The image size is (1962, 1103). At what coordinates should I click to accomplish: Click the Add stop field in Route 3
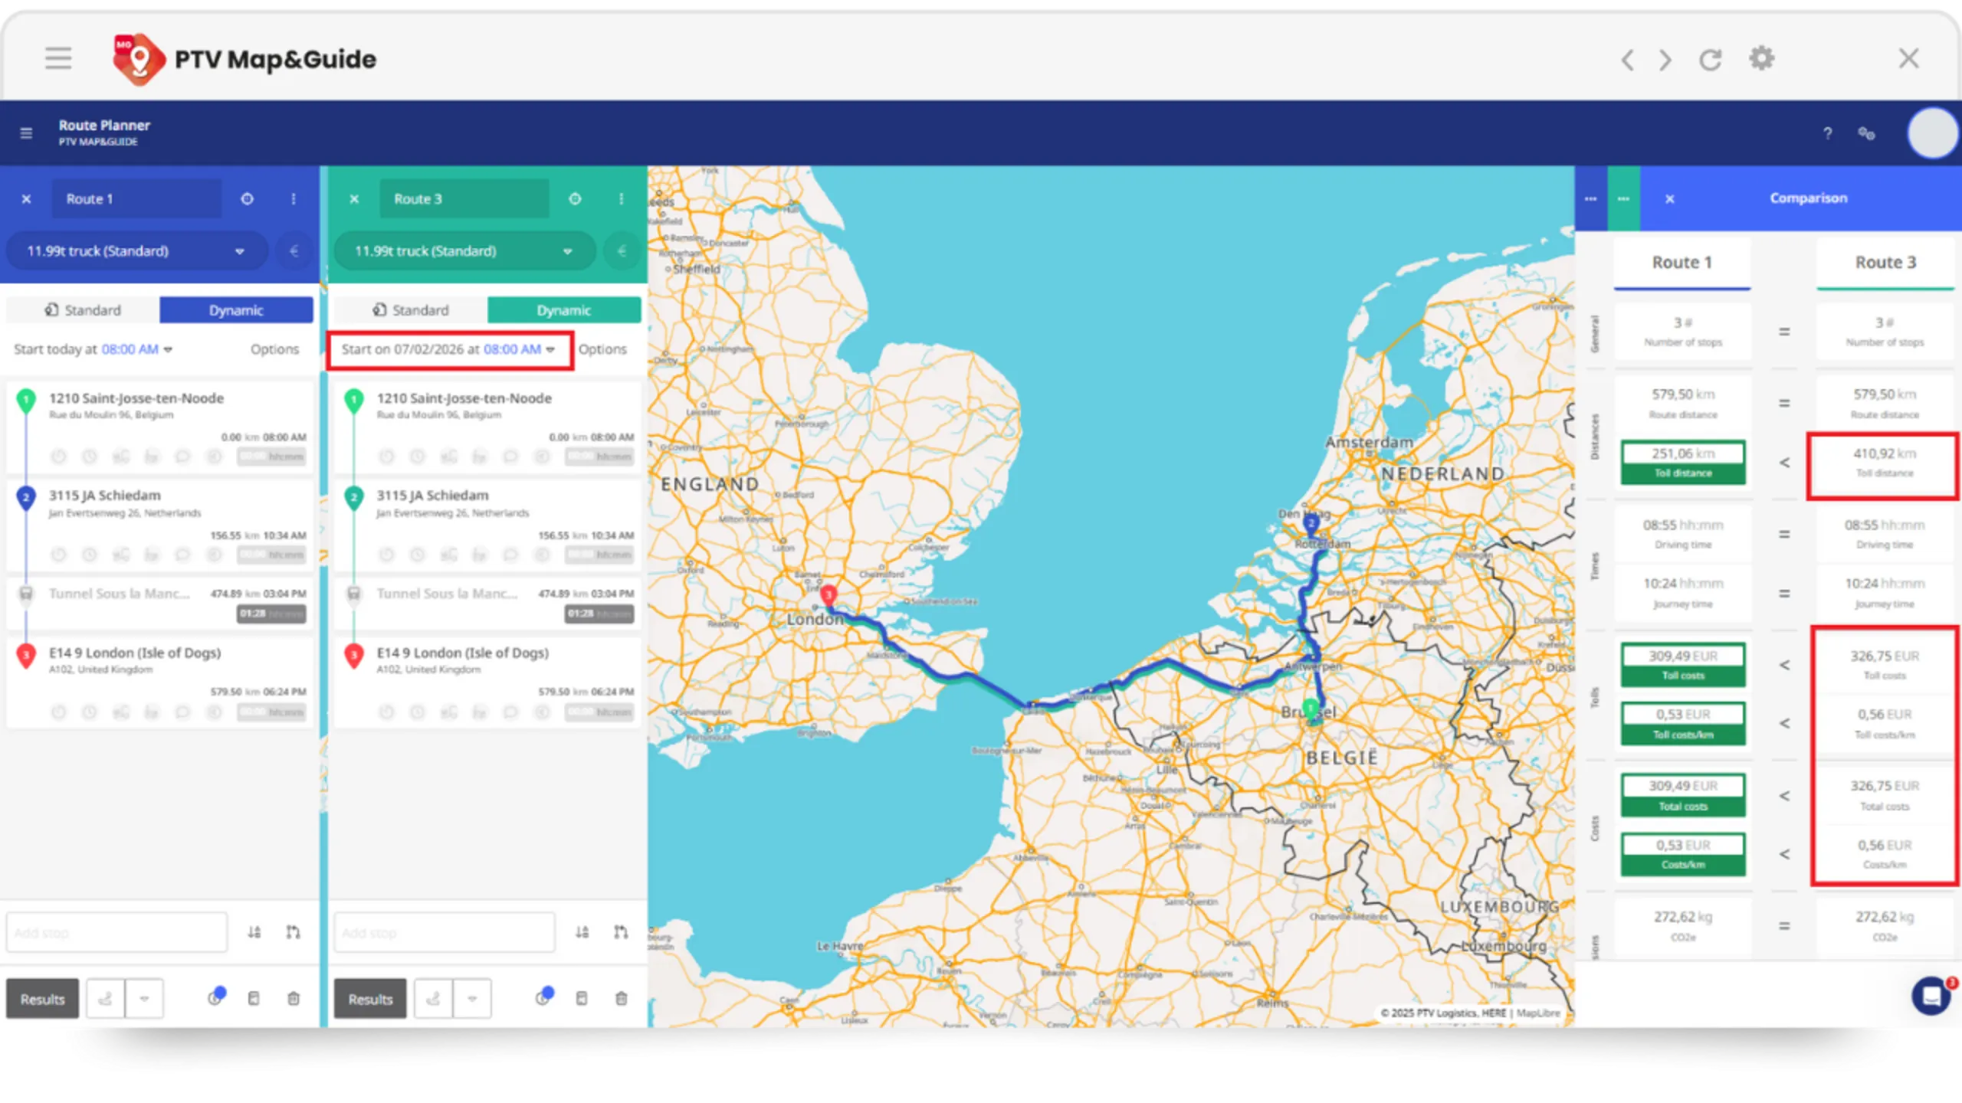click(x=445, y=932)
